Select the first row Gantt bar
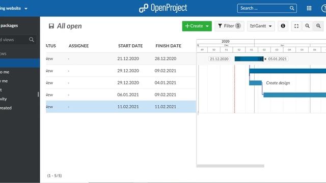The height and width of the screenshot is (183, 326). click(x=249, y=59)
